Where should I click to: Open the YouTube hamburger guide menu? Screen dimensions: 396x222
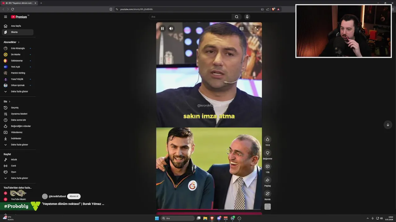[5, 17]
